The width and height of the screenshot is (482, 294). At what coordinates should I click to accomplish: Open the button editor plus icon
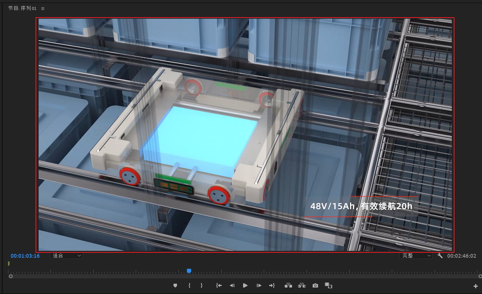[476, 286]
